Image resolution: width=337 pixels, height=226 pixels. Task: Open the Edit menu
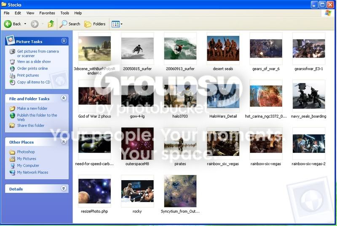[x=18, y=13]
